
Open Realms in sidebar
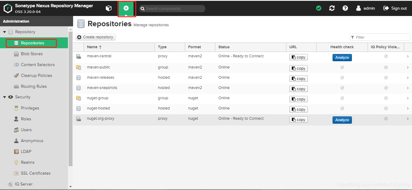(x=34, y=163)
